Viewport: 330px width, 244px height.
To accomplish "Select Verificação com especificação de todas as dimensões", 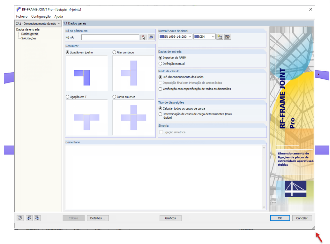I will 160,89.
